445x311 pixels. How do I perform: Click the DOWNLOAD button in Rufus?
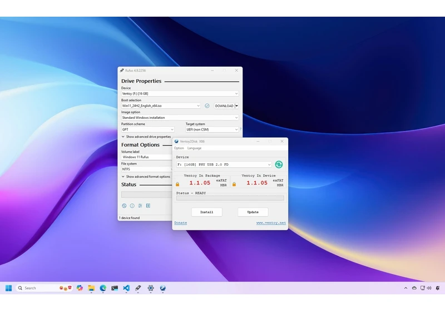coord(224,106)
